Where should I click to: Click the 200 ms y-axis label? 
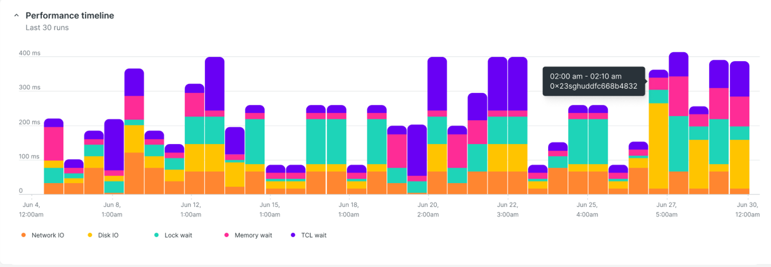tap(29, 122)
